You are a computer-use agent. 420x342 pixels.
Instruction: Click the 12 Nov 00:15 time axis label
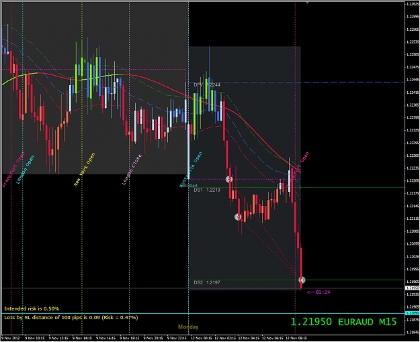coord(201,338)
